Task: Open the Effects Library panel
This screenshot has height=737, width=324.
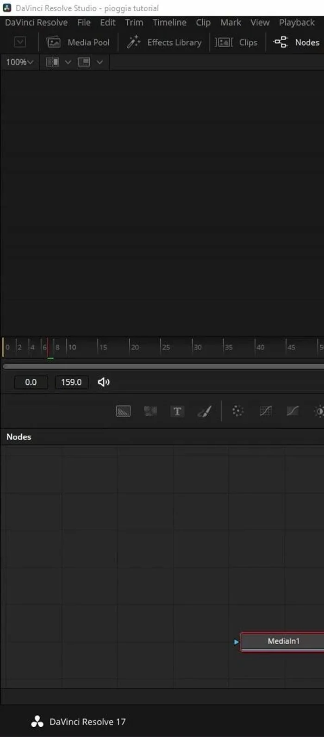Action: (x=165, y=42)
